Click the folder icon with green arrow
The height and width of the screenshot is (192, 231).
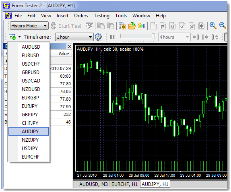[x=132, y=26]
